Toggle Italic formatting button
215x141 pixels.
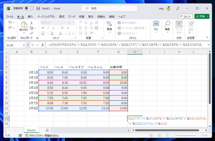coord(48,28)
